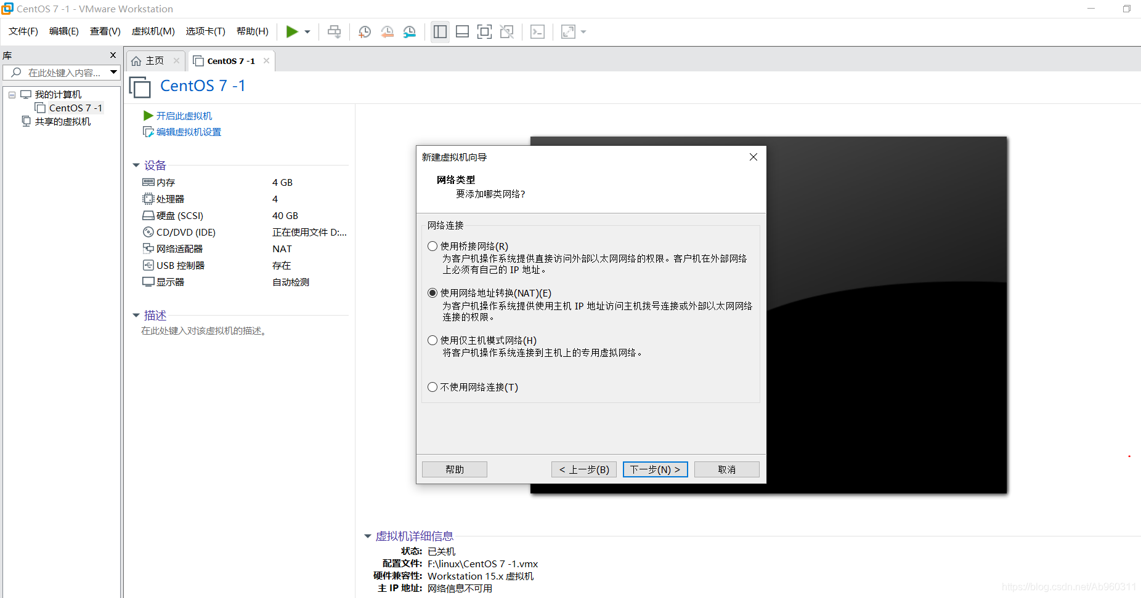Select the USB 控制器 device row
The height and width of the screenshot is (598, 1141).
(245, 265)
